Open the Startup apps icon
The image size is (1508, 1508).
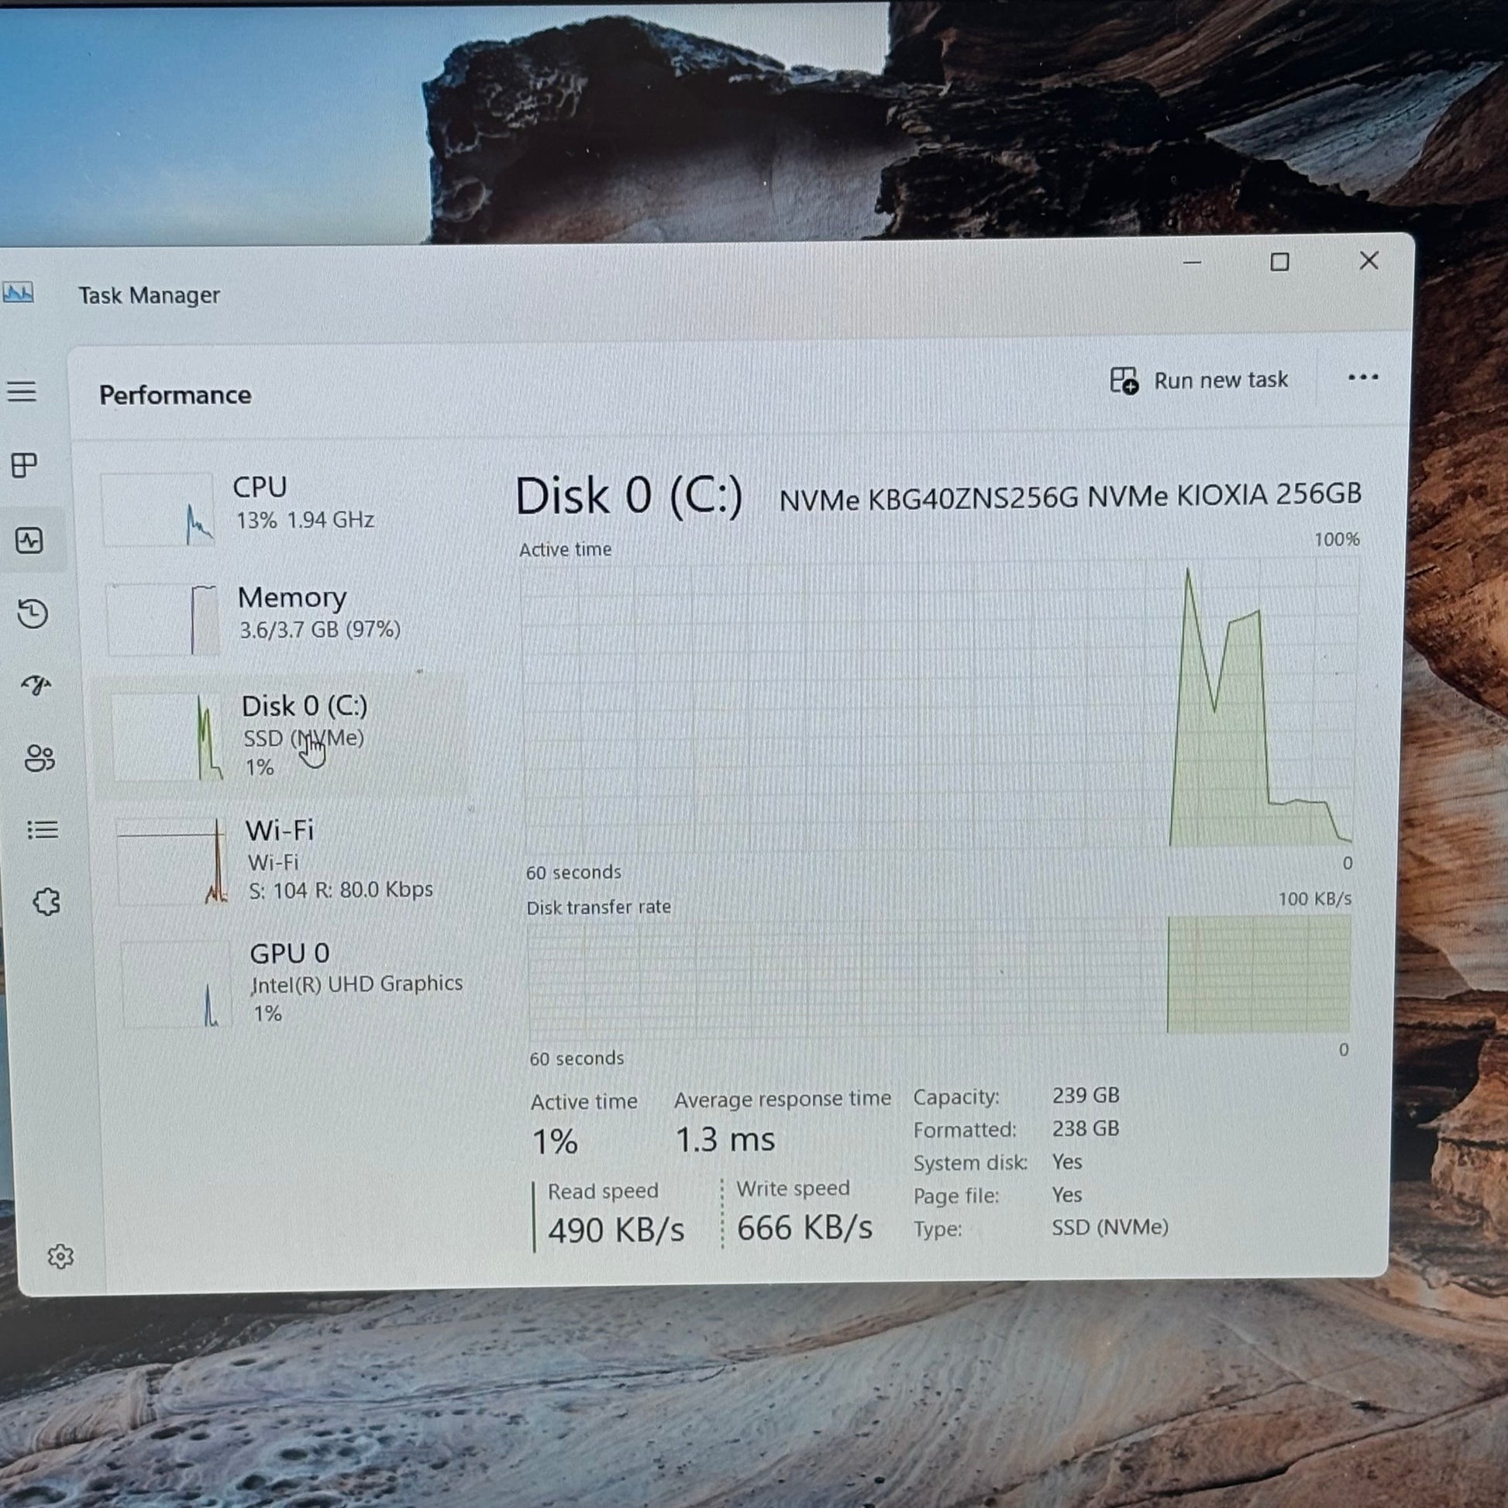[x=36, y=685]
